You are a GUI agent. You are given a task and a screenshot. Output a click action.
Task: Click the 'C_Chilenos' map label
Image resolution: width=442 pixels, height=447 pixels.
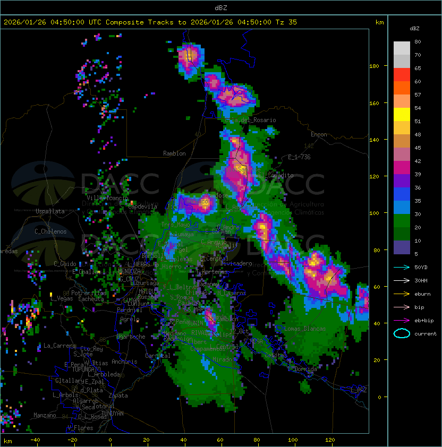click(x=50, y=231)
